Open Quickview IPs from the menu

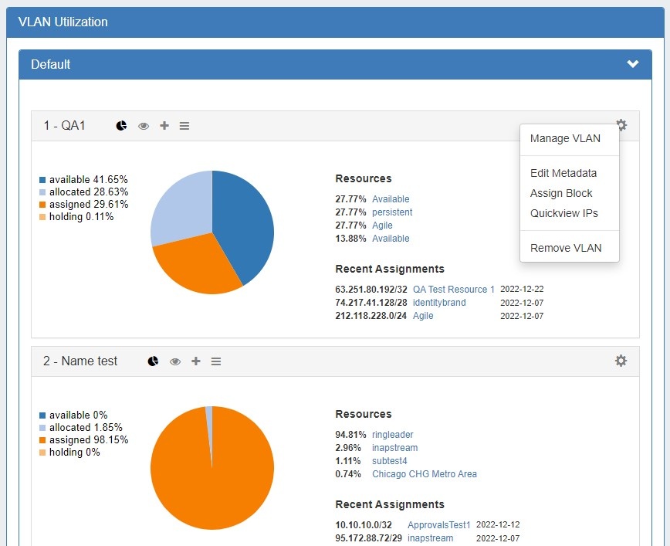pyautogui.click(x=564, y=213)
